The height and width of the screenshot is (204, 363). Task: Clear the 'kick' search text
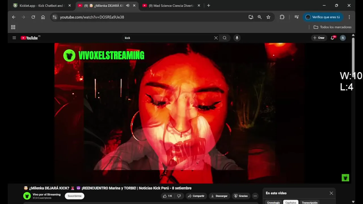click(x=216, y=38)
